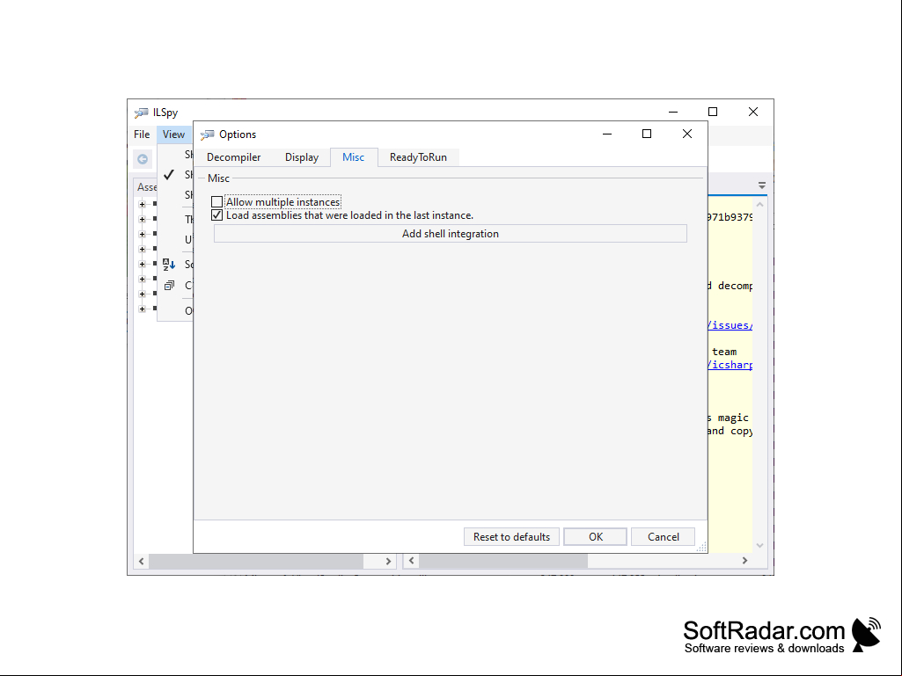Viewport: 902px width, 676px height.
Task: Click the "971b9379" text in the pane
Action: (730, 217)
